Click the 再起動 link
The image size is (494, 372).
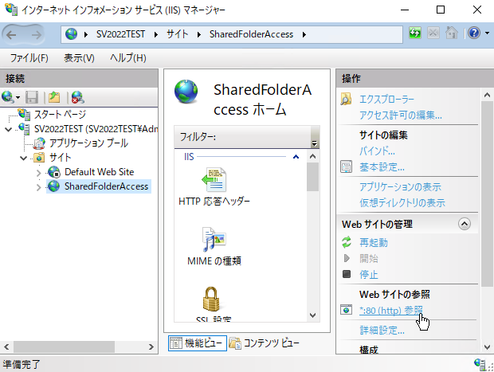pos(374,242)
